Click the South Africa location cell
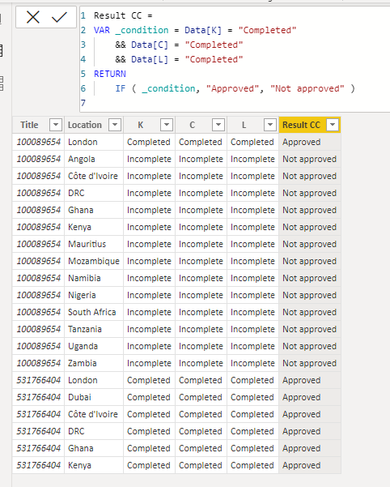 click(x=92, y=312)
